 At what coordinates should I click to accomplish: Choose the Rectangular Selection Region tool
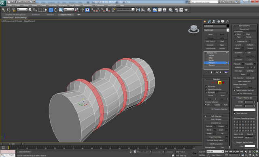pos(40,10)
